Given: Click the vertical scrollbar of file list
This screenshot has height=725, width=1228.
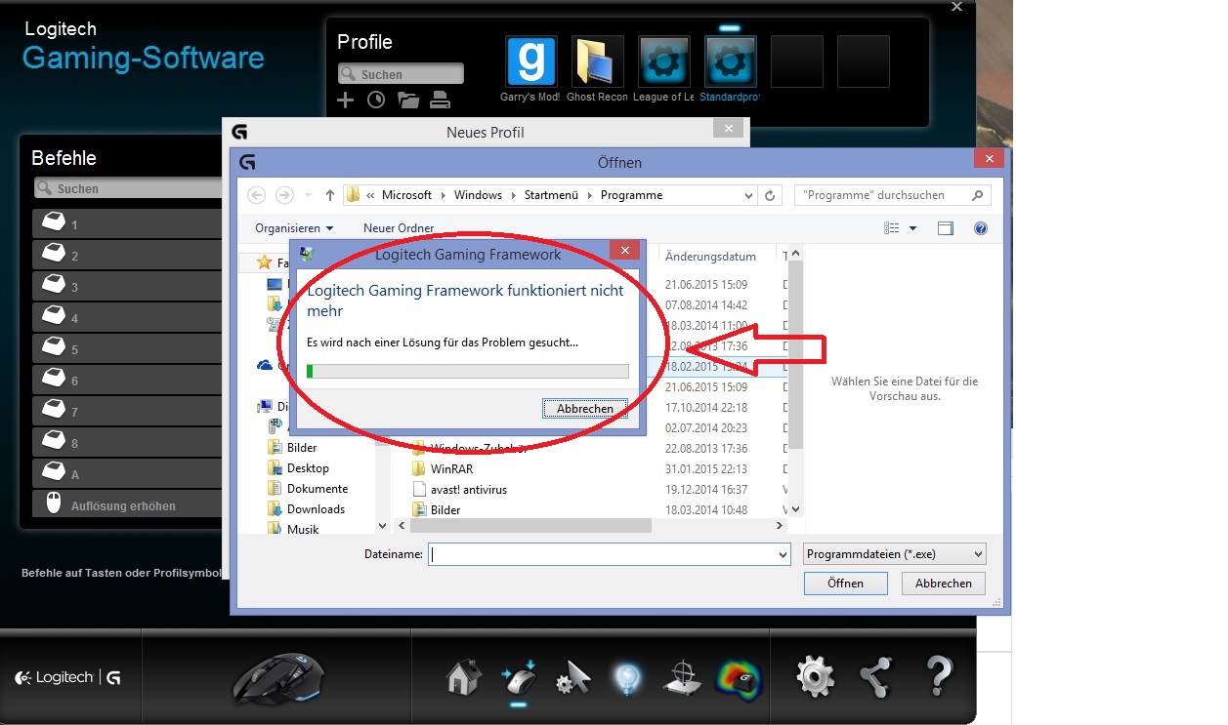Looking at the screenshot, I should (x=795, y=381).
